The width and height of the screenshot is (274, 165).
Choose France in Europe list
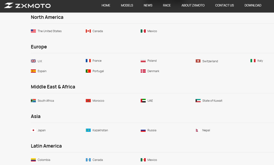[x=97, y=60]
